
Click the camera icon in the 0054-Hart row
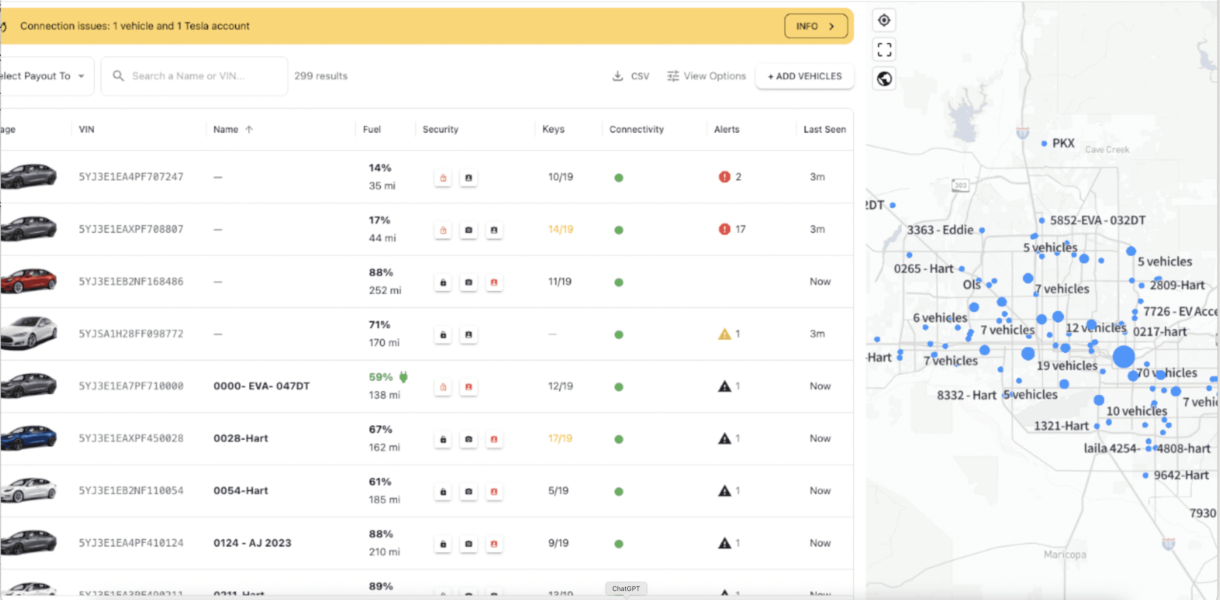[468, 492]
